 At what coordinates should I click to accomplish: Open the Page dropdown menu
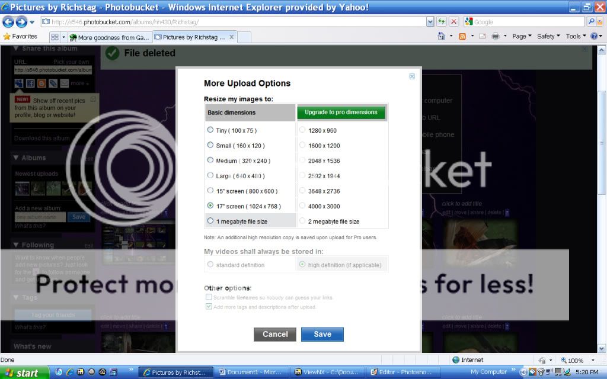coord(522,36)
